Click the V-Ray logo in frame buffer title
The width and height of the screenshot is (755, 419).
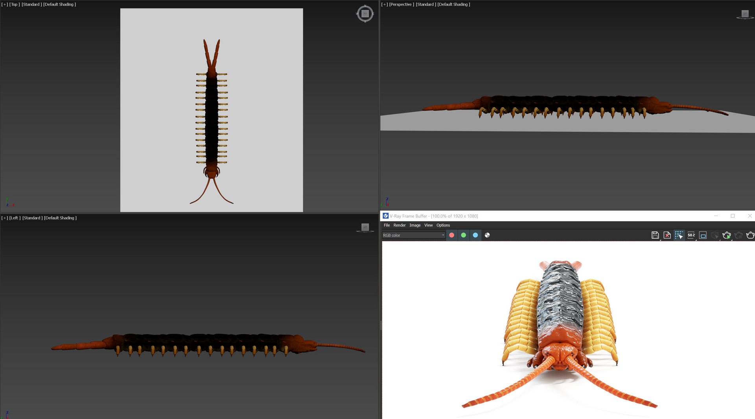386,216
